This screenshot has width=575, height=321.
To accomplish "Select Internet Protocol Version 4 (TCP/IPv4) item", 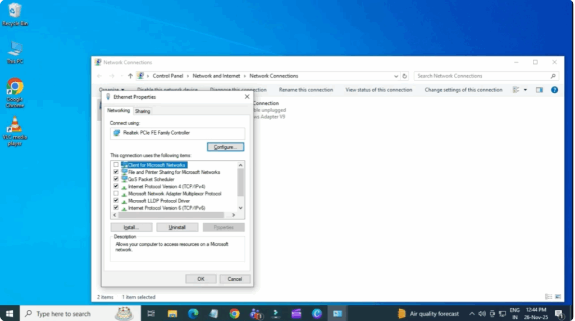I will [166, 186].
